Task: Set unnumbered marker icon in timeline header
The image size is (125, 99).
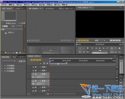Action: [x=47, y=63]
